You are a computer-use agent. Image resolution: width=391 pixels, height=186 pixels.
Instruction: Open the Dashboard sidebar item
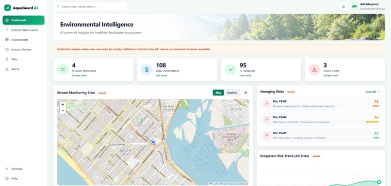pos(24,20)
